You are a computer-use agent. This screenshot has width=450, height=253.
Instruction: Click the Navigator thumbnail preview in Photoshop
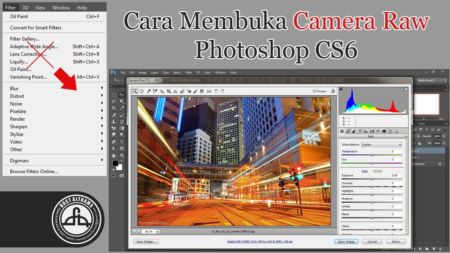click(427, 104)
